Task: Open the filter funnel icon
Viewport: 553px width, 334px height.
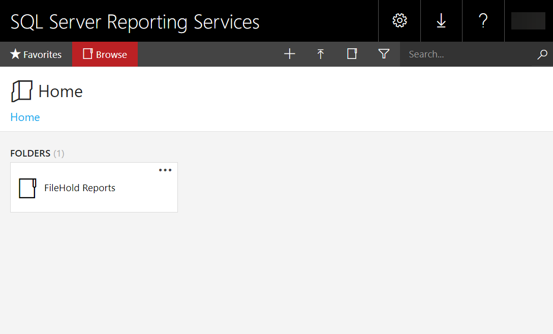Action: click(384, 54)
